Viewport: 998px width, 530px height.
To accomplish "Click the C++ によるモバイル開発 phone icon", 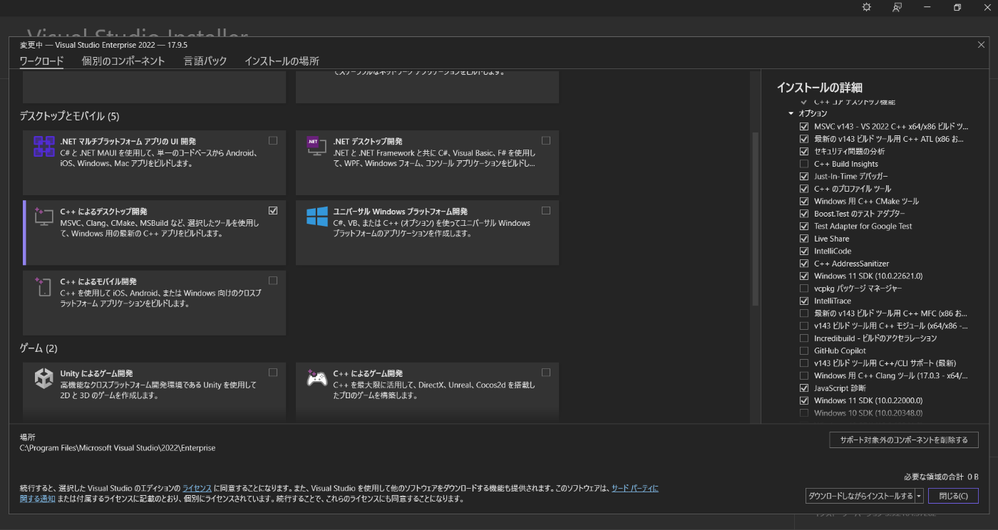I will pos(44,286).
